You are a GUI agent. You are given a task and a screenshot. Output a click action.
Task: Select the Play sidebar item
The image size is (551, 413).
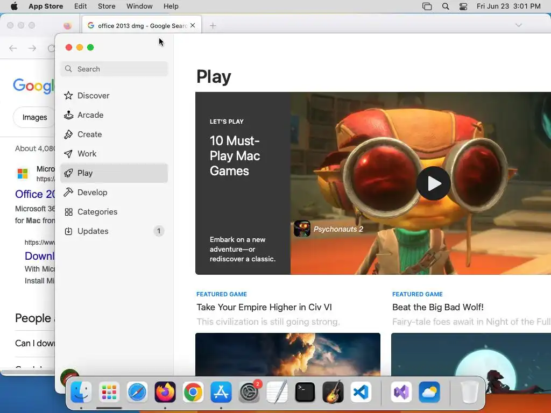pyautogui.click(x=114, y=173)
